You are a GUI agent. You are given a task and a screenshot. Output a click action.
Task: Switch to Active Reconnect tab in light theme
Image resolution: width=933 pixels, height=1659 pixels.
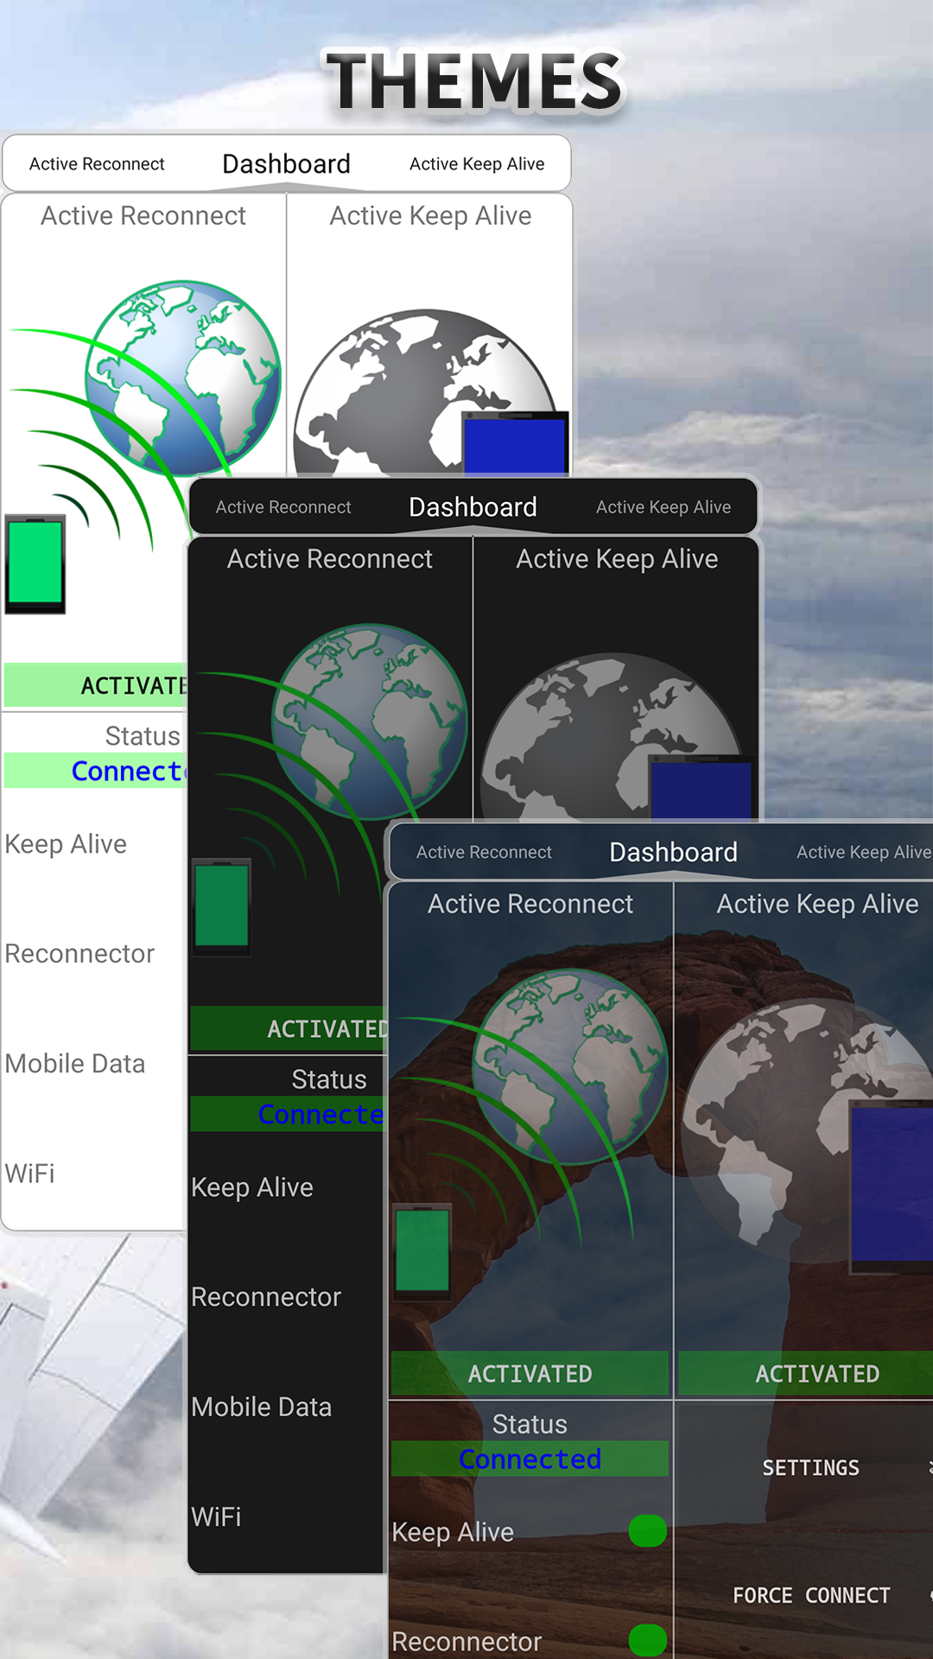tap(97, 164)
